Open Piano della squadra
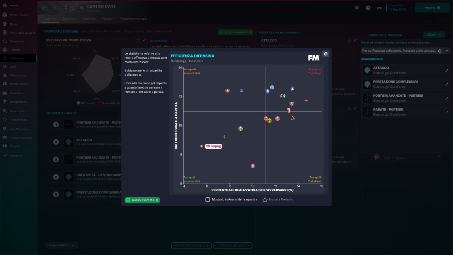This screenshot has height=255, width=453. click(x=18, y=33)
